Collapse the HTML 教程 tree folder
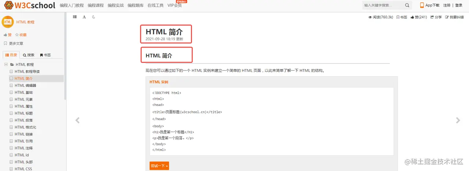The width and height of the screenshot is (469, 171). tap(6, 65)
